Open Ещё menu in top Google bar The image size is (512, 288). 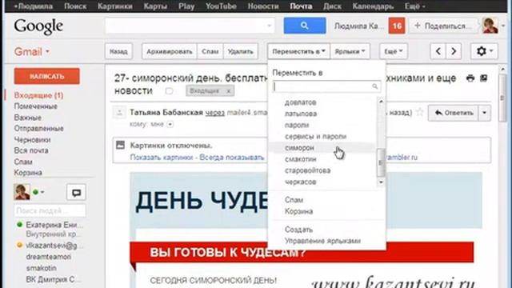[414, 6]
